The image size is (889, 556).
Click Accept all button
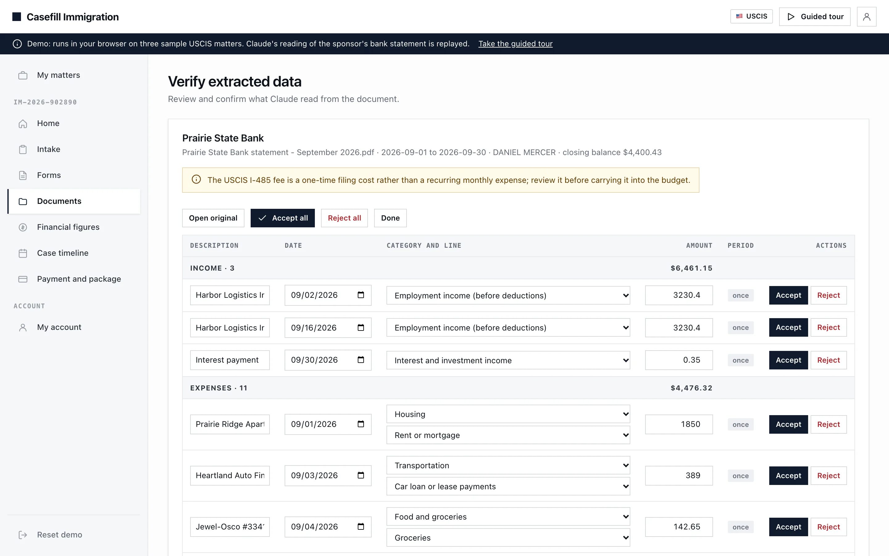coord(282,218)
